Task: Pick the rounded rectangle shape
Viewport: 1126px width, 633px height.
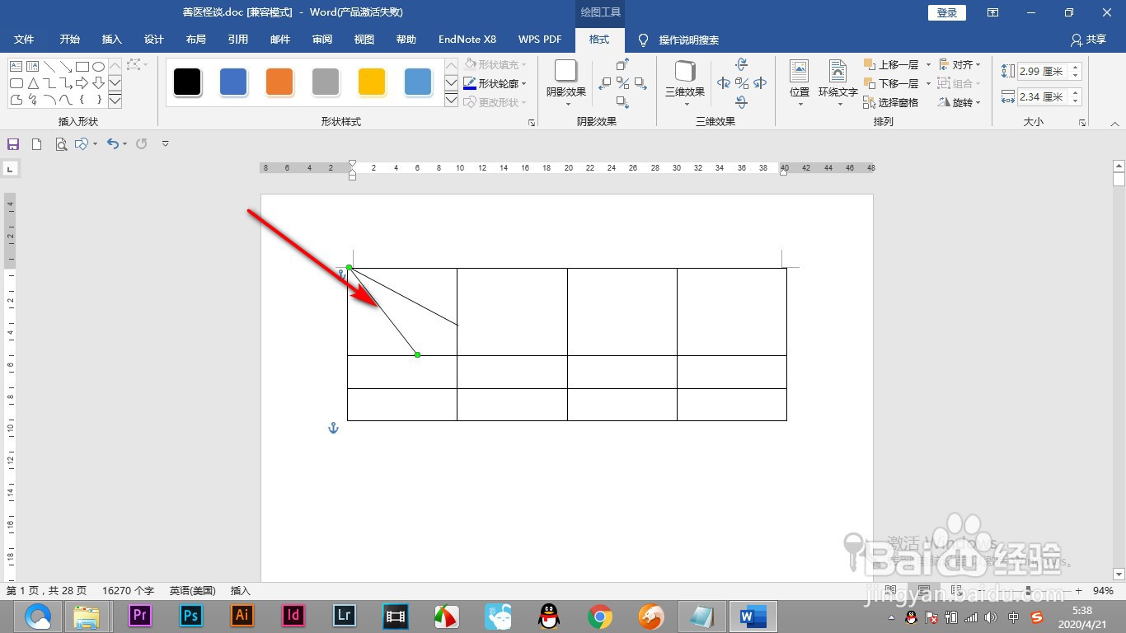Action: (x=16, y=83)
